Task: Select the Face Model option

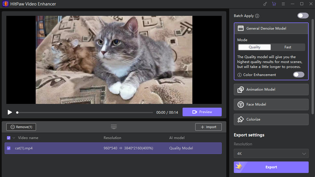Action: (271, 104)
